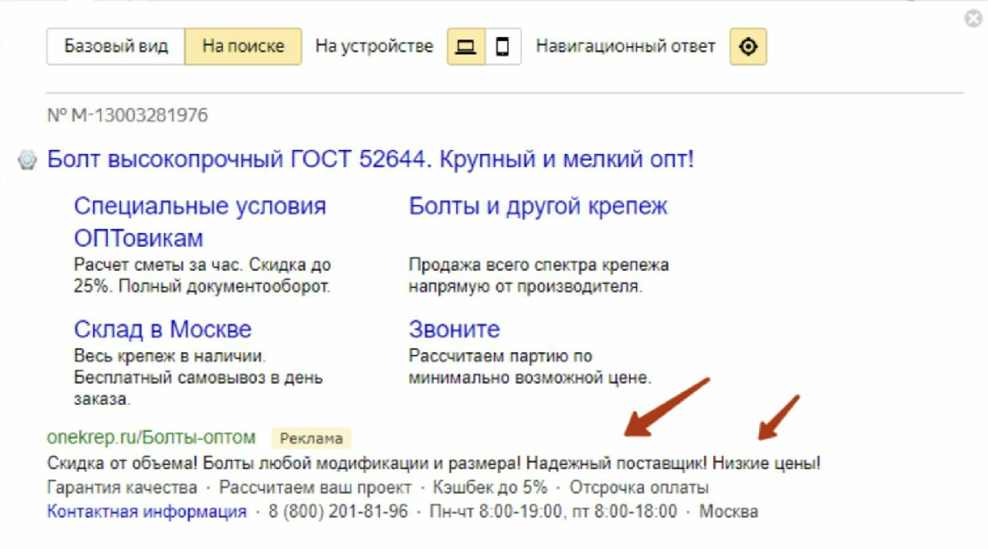Open the Болты и другой крепеж sitelink
This screenshot has width=988, height=549.
click(538, 206)
